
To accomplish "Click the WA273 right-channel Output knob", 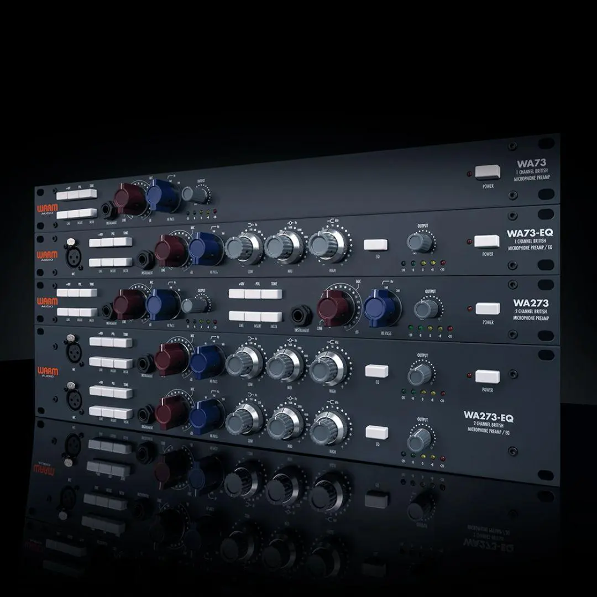I will 426,308.
